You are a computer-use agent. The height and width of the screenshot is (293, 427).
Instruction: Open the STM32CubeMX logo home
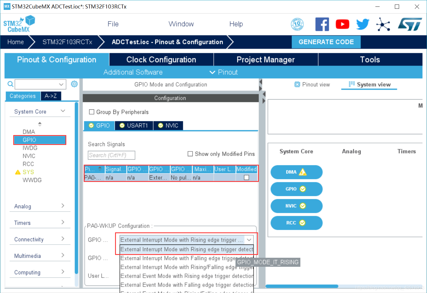19,24
